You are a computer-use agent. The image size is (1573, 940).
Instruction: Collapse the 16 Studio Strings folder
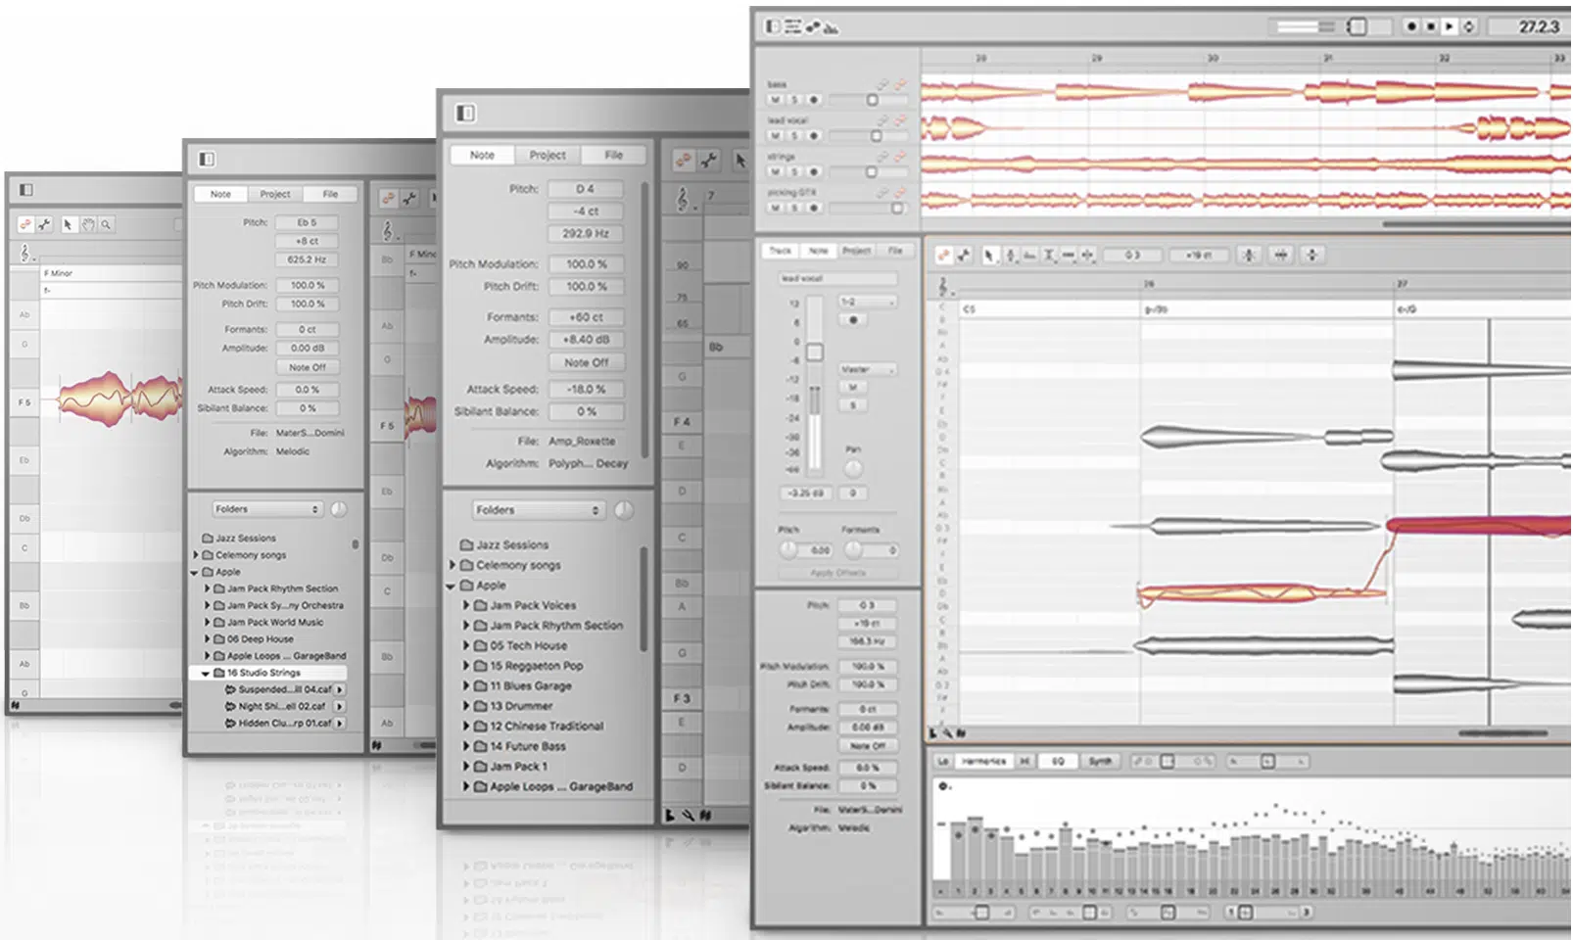point(206,673)
